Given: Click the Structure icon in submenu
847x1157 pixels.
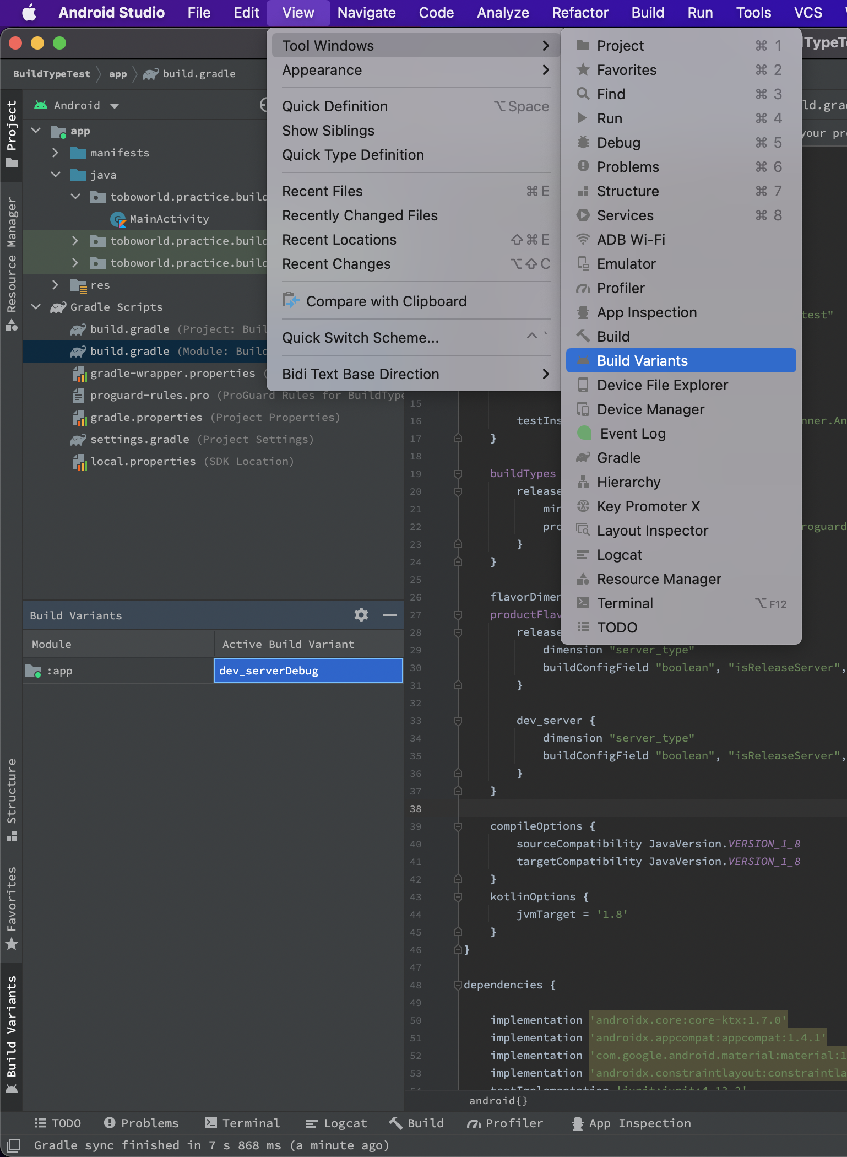Looking at the screenshot, I should click(x=583, y=191).
